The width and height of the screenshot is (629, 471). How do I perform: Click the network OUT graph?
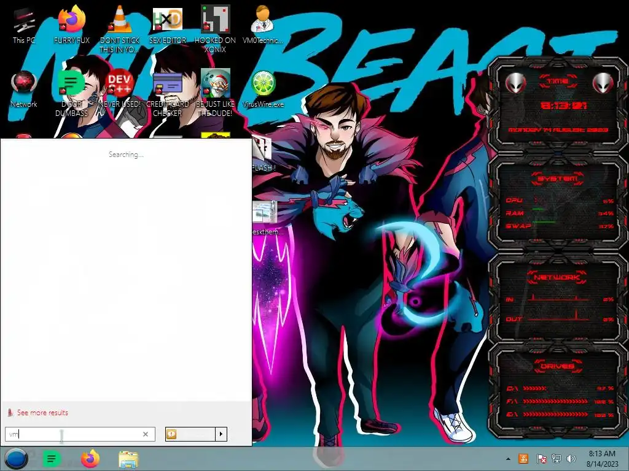coord(558,316)
